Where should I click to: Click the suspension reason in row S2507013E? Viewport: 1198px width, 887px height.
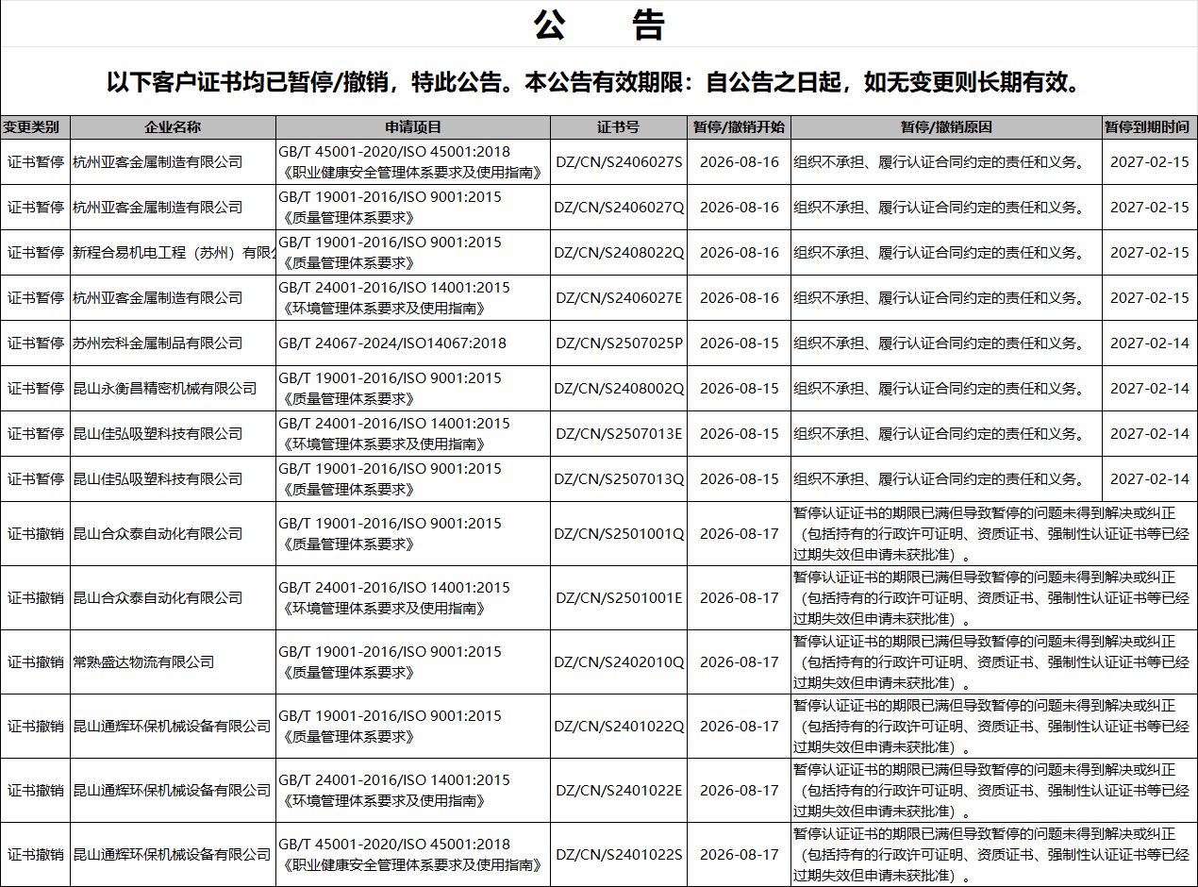[x=939, y=433]
